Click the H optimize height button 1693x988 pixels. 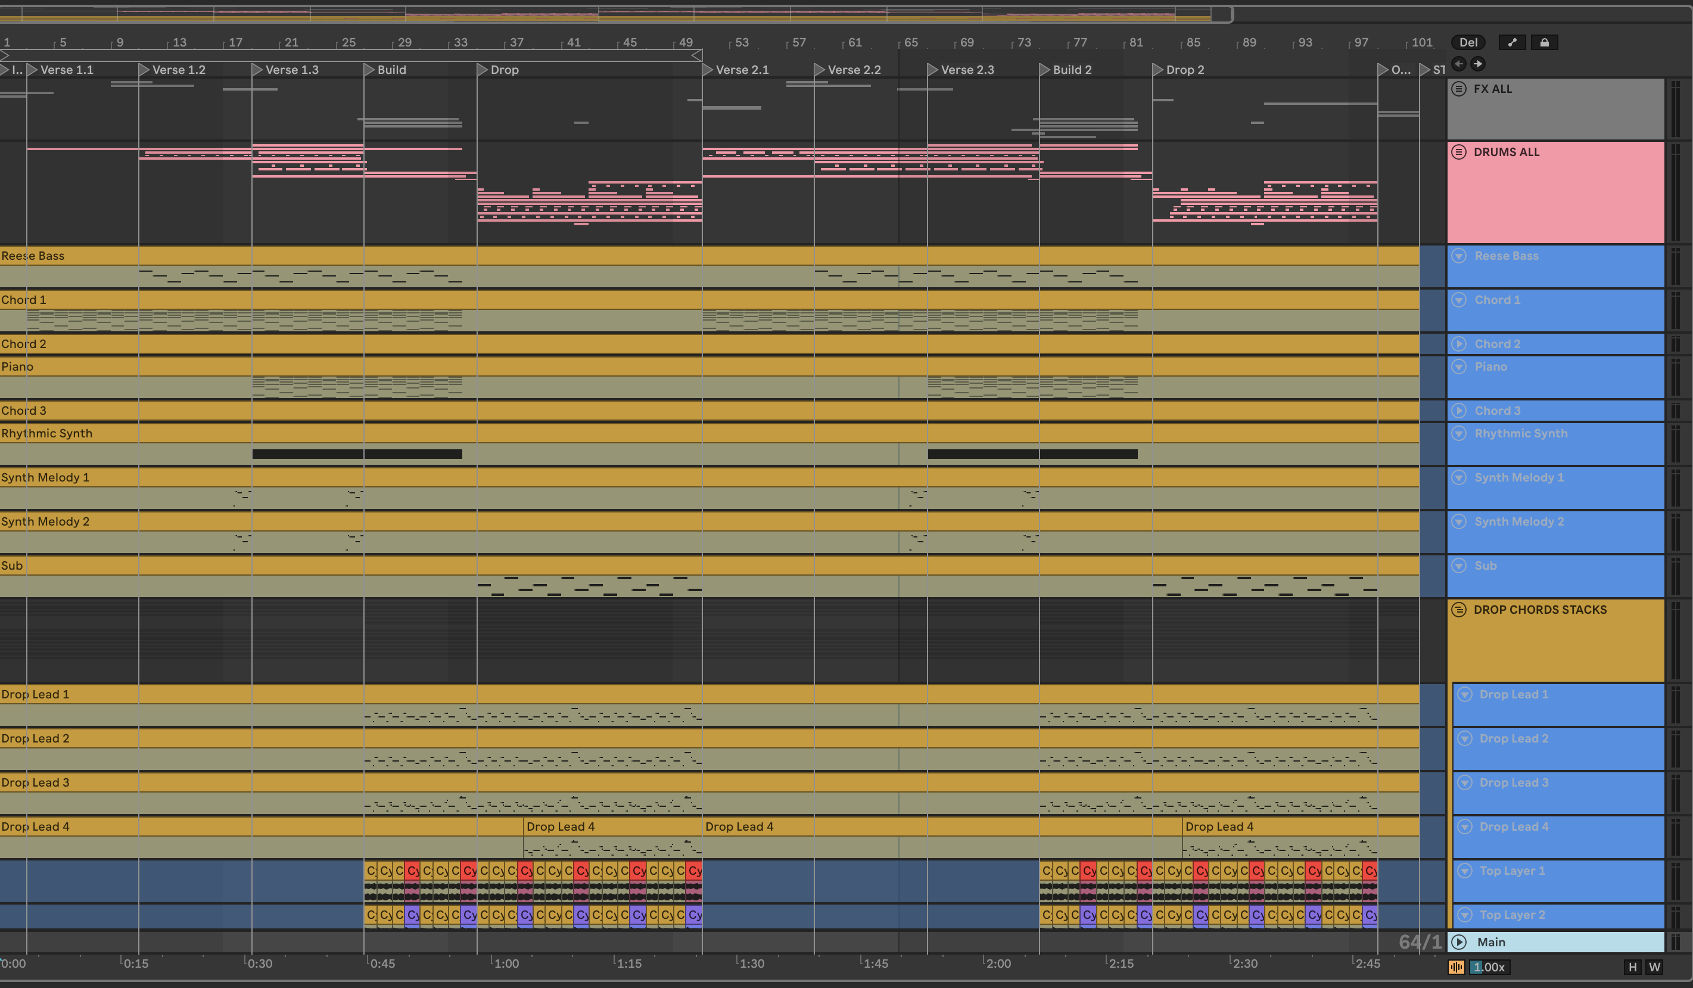(1632, 967)
